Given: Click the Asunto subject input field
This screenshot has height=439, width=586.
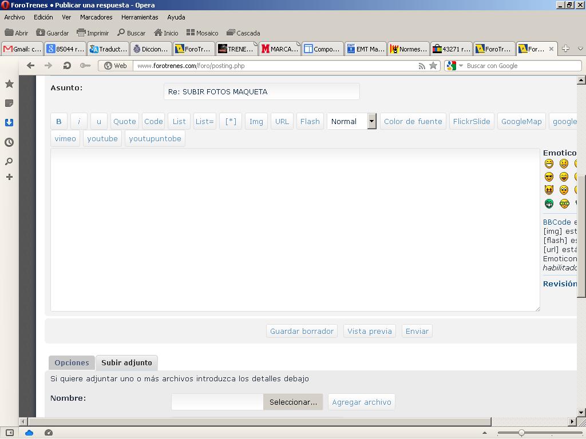Looking at the screenshot, I should tap(262, 91).
